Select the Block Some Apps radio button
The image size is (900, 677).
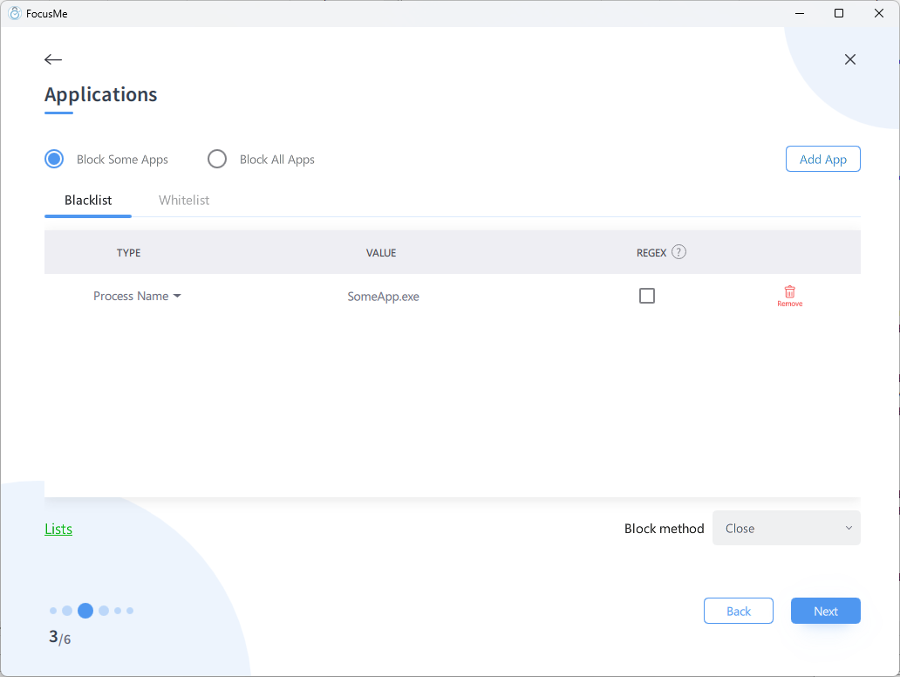[54, 159]
